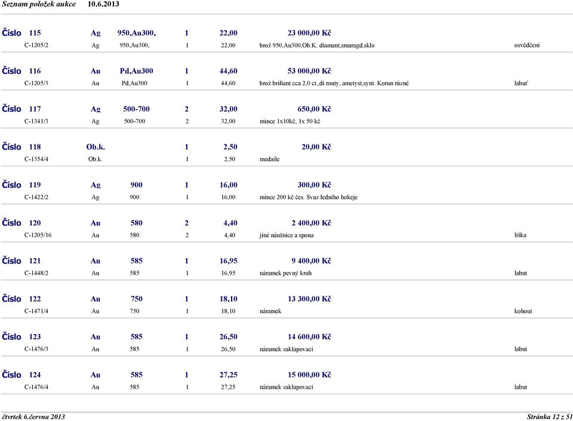Viewport: 573px width, 421px height.
Task: Click item number 123 heading
Action: (x=21, y=337)
